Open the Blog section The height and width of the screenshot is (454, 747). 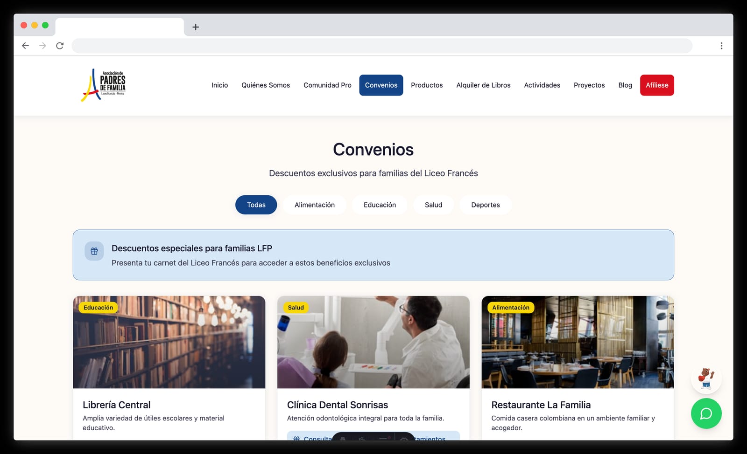(x=625, y=85)
